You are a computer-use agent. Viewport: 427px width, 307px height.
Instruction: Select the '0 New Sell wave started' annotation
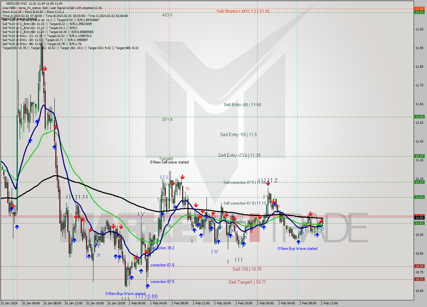click(x=169, y=162)
